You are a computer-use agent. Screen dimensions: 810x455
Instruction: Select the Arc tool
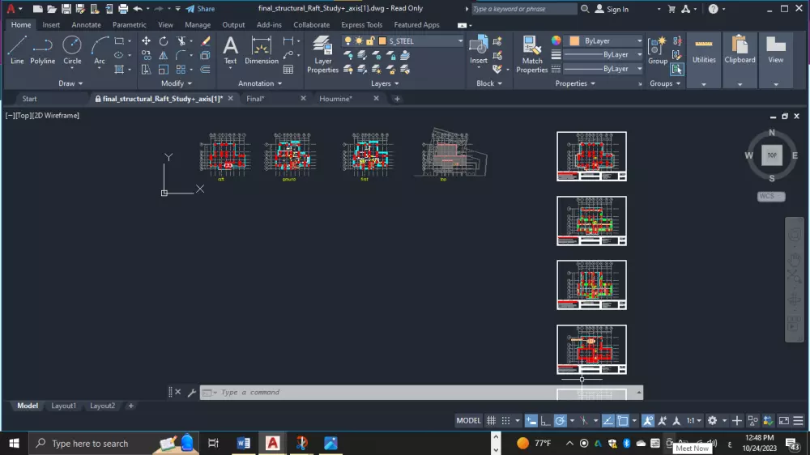click(x=99, y=50)
